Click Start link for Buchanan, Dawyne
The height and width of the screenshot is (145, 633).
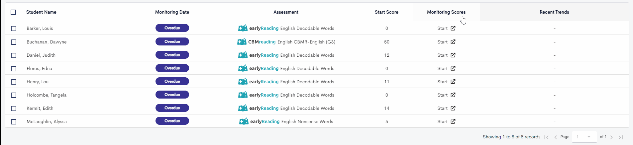443,42
